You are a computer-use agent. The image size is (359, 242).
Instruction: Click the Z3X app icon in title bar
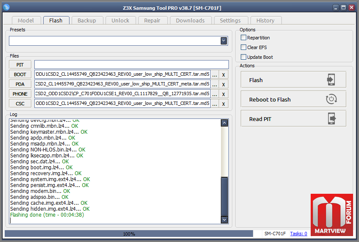[6, 7]
